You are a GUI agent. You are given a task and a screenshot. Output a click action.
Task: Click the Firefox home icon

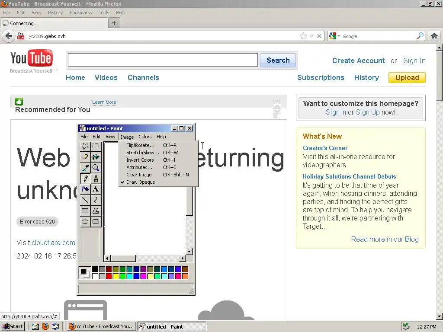point(434,36)
